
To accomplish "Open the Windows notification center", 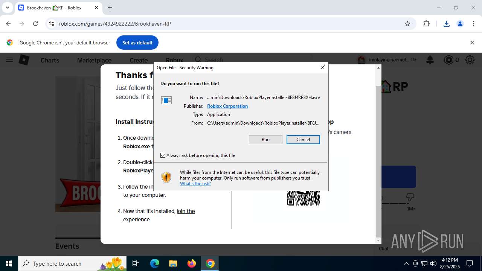I will [470, 263].
